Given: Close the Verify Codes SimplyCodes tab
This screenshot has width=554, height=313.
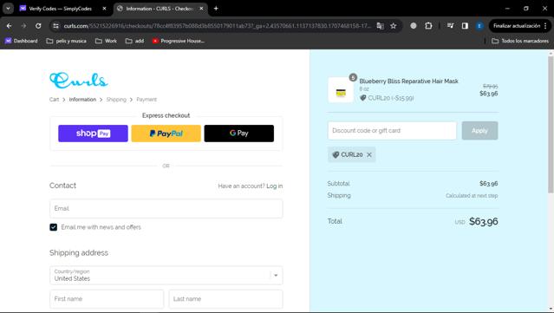Looking at the screenshot, I should (104, 9).
